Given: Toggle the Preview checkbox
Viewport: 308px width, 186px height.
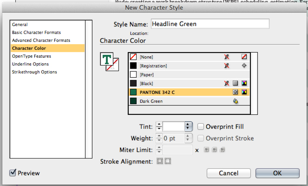Looking at the screenshot, I should click(x=13, y=173).
